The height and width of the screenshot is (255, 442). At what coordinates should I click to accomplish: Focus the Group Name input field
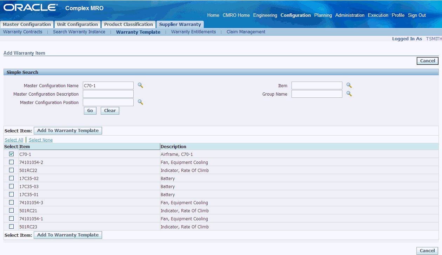[x=317, y=94]
